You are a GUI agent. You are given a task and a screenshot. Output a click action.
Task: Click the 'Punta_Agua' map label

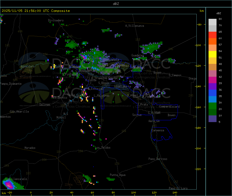(118, 175)
